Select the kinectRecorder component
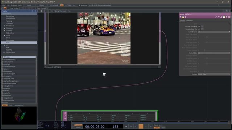This screenshot has width=232, height=130. tap(9, 100)
